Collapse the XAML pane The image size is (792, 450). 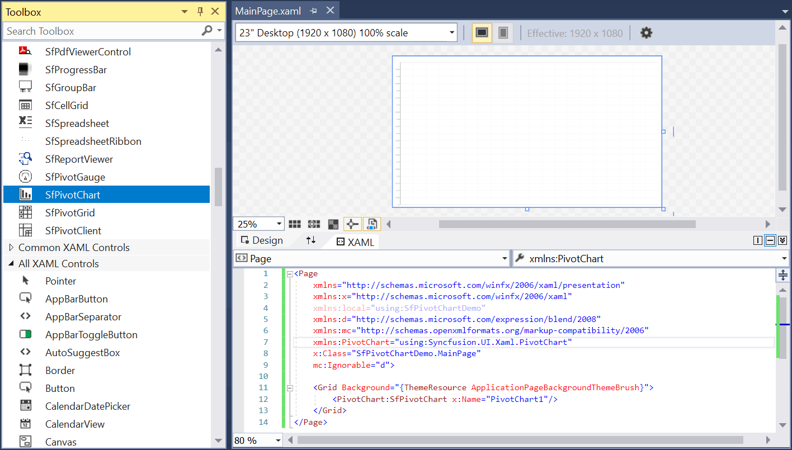click(x=782, y=240)
